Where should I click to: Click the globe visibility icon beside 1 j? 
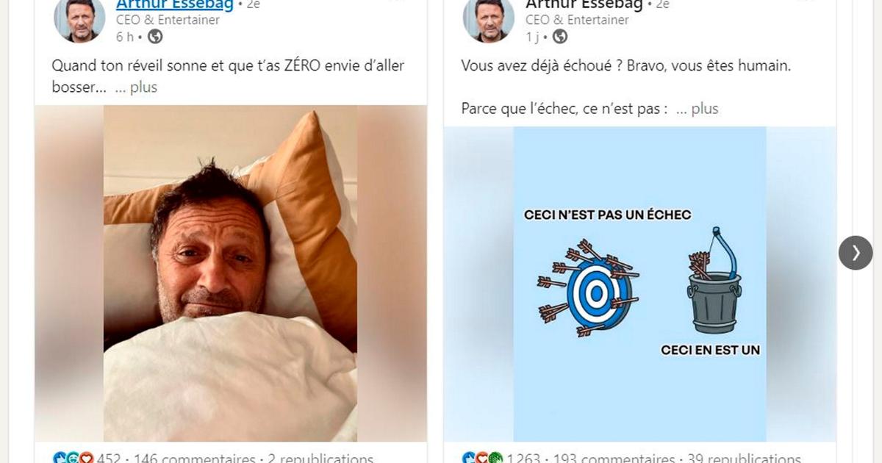560,37
